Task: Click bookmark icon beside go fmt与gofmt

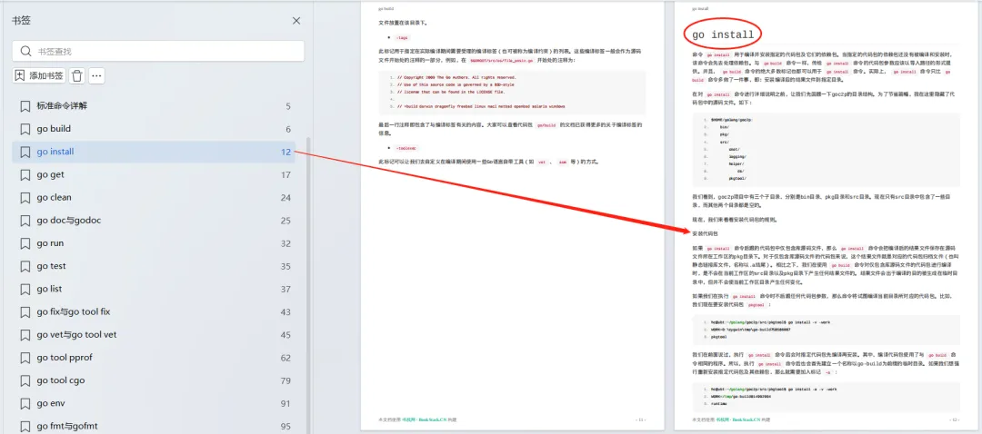Action: pos(25,427)
